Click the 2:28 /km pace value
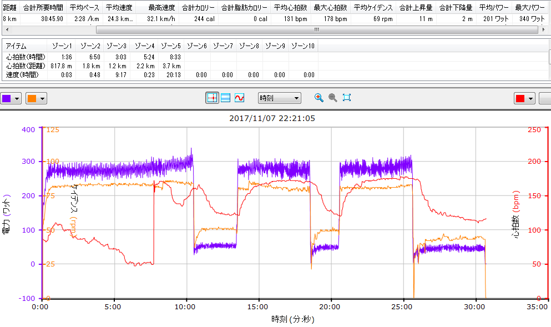 (x=87, y=19)
